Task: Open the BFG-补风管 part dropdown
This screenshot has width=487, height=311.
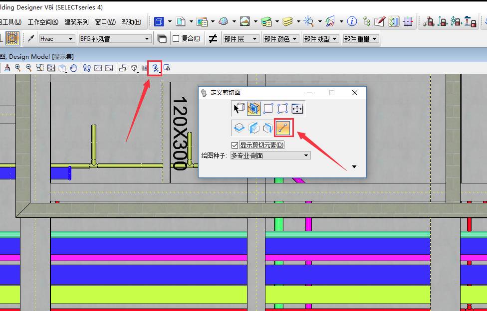Action: coord(115,38)
